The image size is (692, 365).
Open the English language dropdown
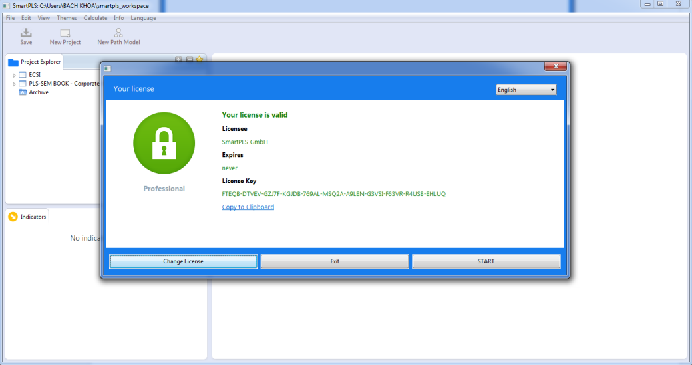coord(526,90)
